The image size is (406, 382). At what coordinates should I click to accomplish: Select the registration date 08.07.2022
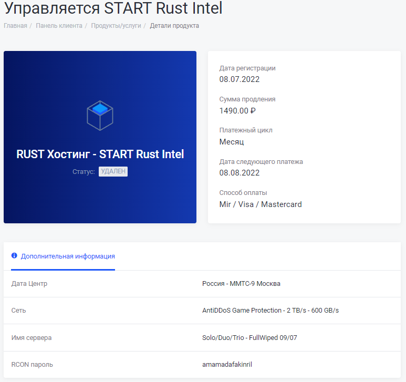(240, 79)
